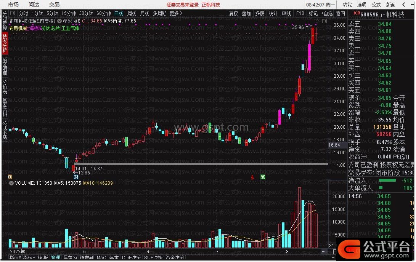Click the 换手 value 6.47%
The image size is (416, 262).
pyautogui.click(x=384, y=142)
